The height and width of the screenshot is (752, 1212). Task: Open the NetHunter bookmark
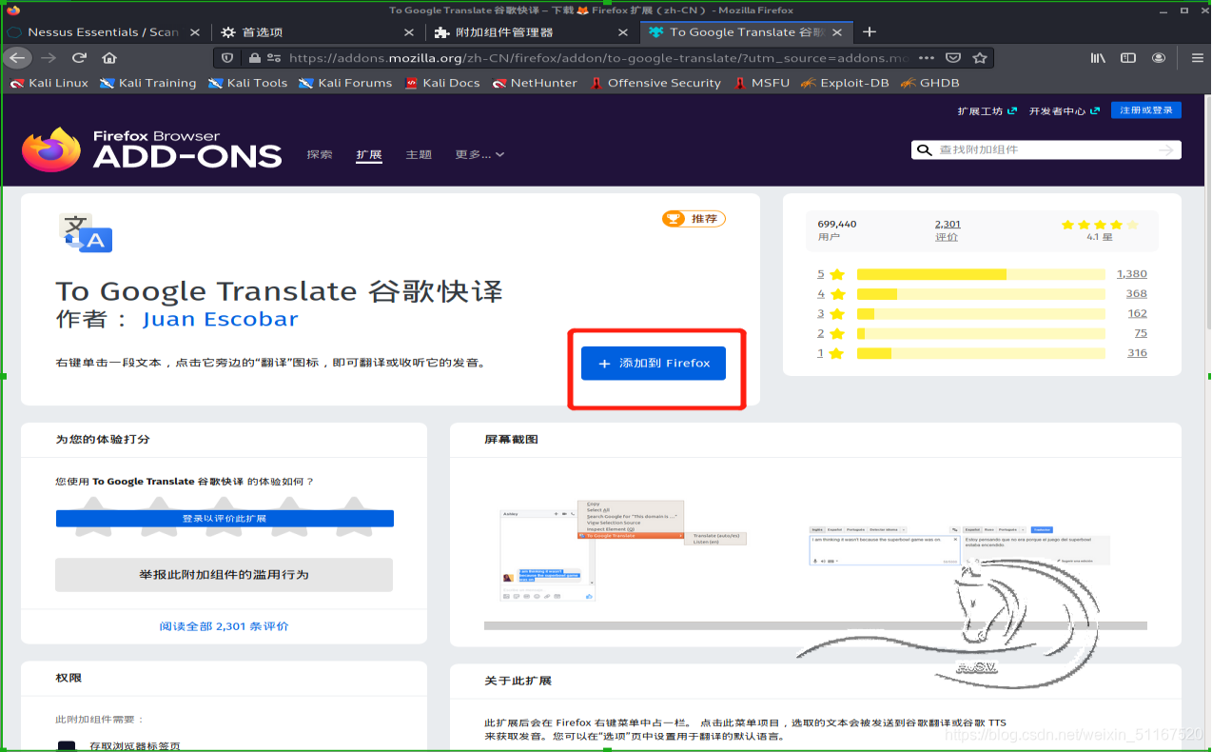[x=535, y=83]
